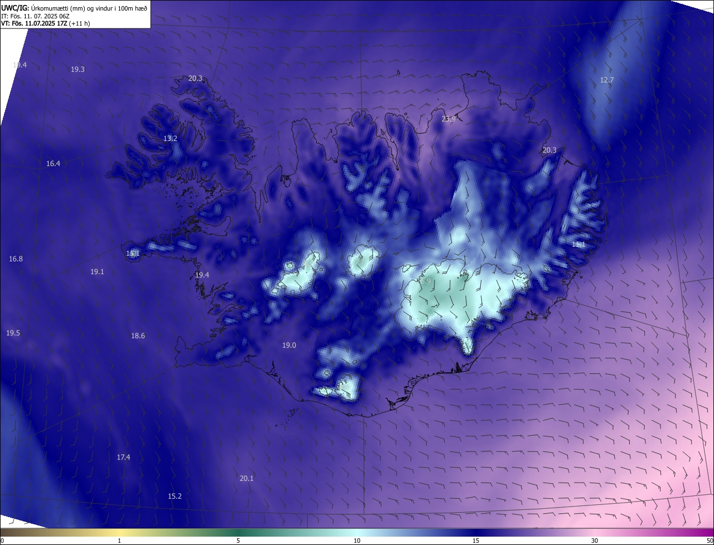Click the map title "UWC/IG: Úrkomumætti (mm) og vindur í 100m hæð"
The image size is (714, 545).
[x=74, y=8]
